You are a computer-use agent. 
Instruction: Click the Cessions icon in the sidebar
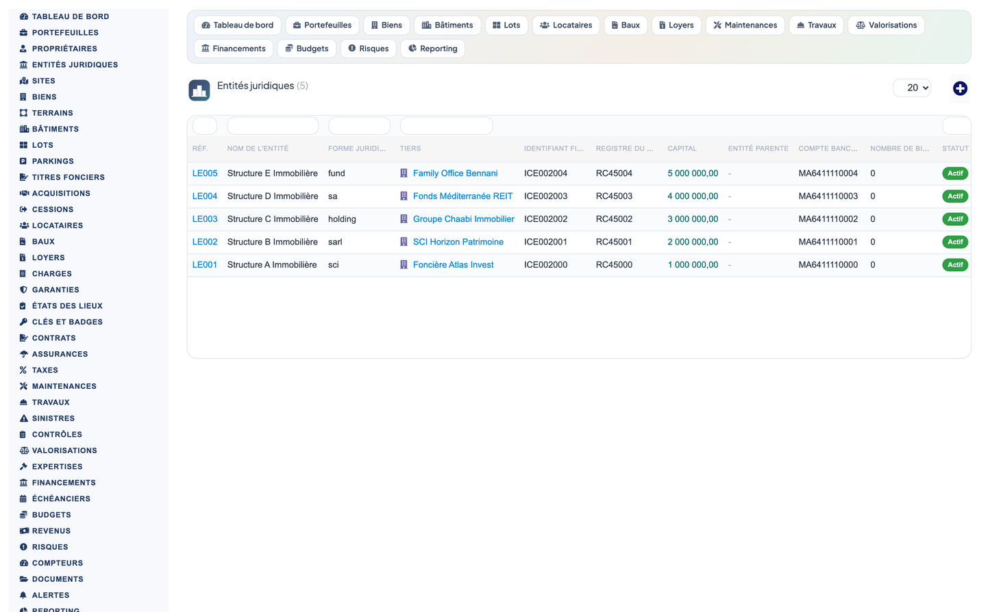(x=24, y=209)
